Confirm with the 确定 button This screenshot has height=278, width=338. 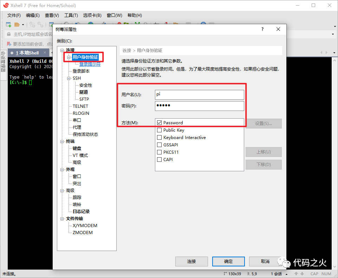[228, 262]
